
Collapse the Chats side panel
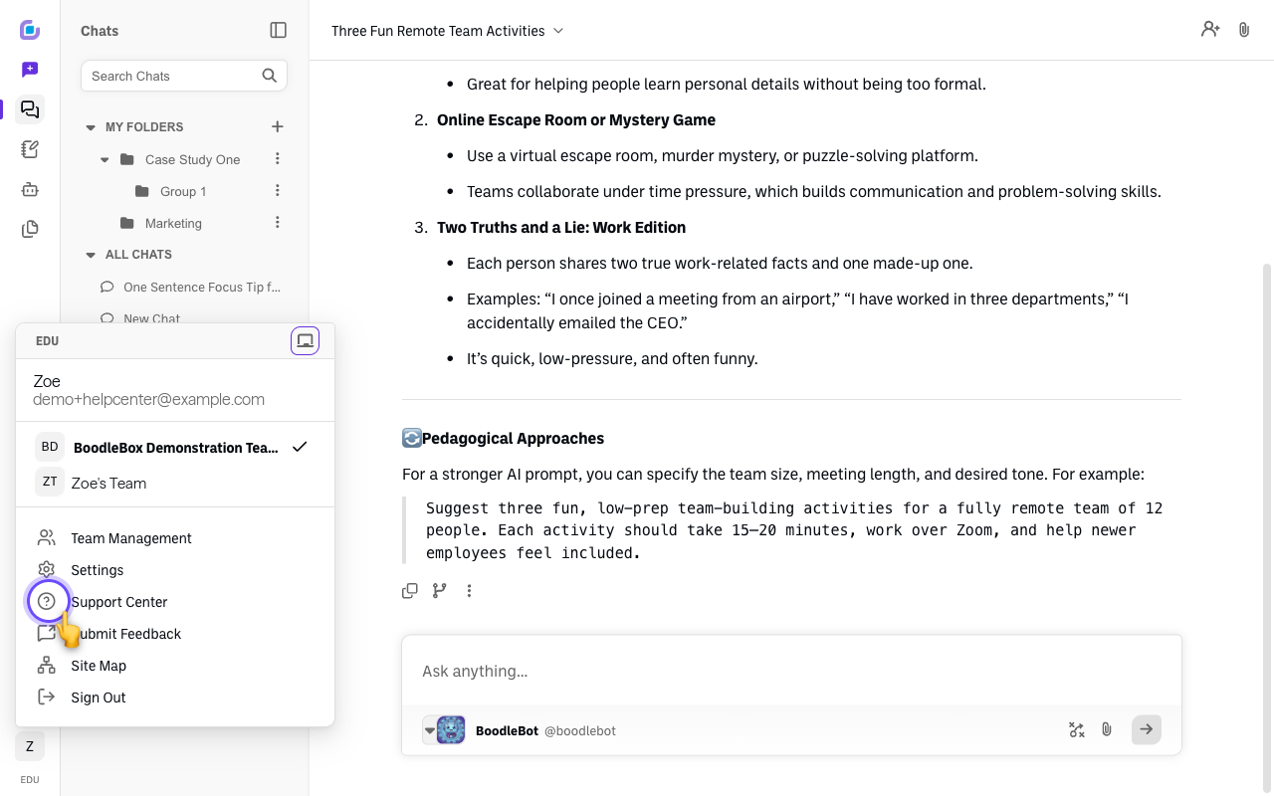(279, 31)
